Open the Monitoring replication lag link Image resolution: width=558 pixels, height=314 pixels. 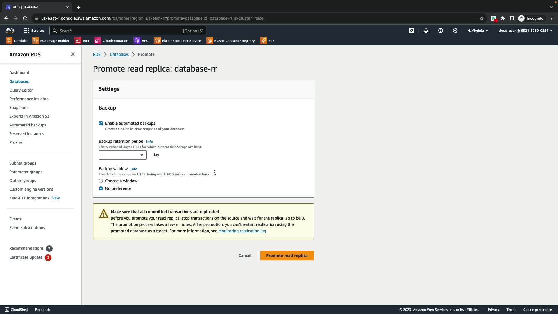pos(242,231)
